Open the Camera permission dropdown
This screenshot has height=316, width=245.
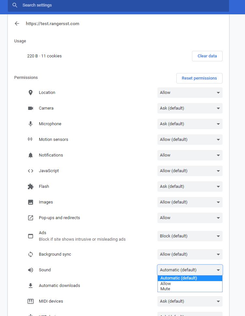click(190, 108)
